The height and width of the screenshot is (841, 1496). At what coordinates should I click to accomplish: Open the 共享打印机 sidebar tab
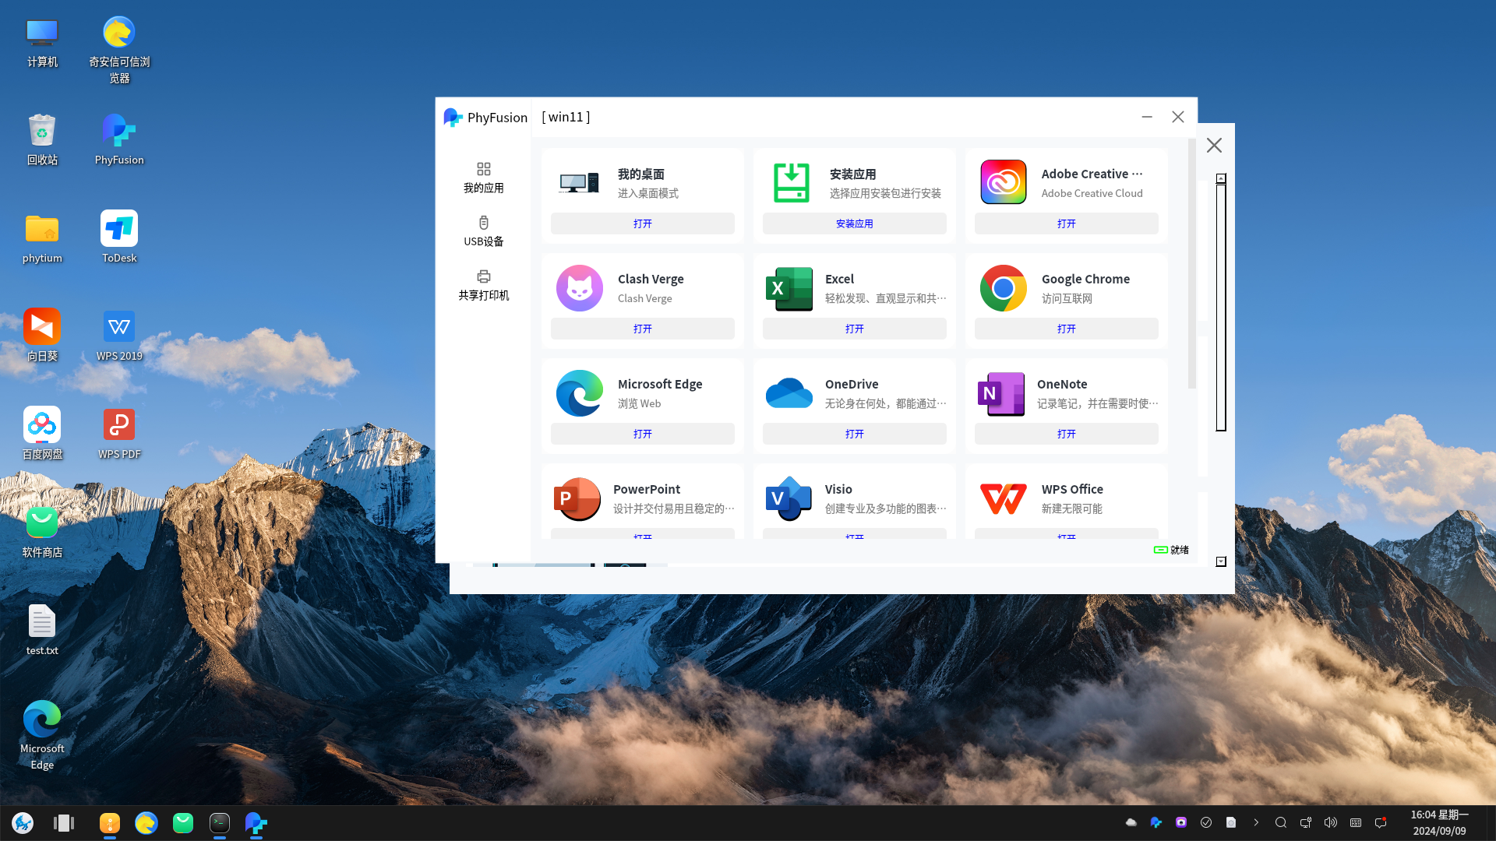coord(483,285)
